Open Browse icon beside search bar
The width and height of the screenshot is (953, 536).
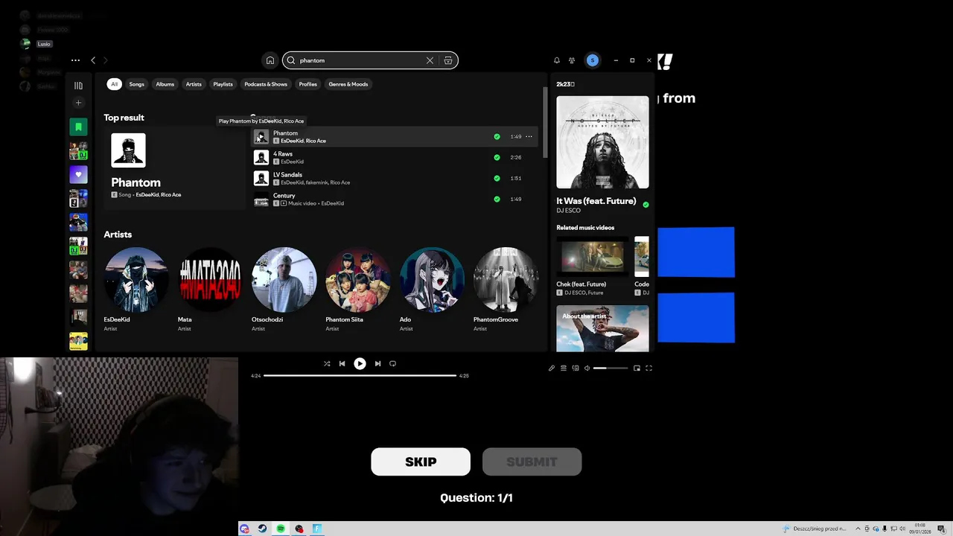pyautogui.click(x=448, y=60)
